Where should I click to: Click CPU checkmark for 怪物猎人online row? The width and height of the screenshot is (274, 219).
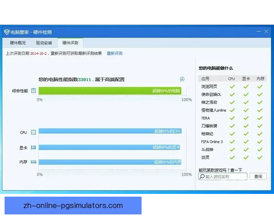coord(232,110)
